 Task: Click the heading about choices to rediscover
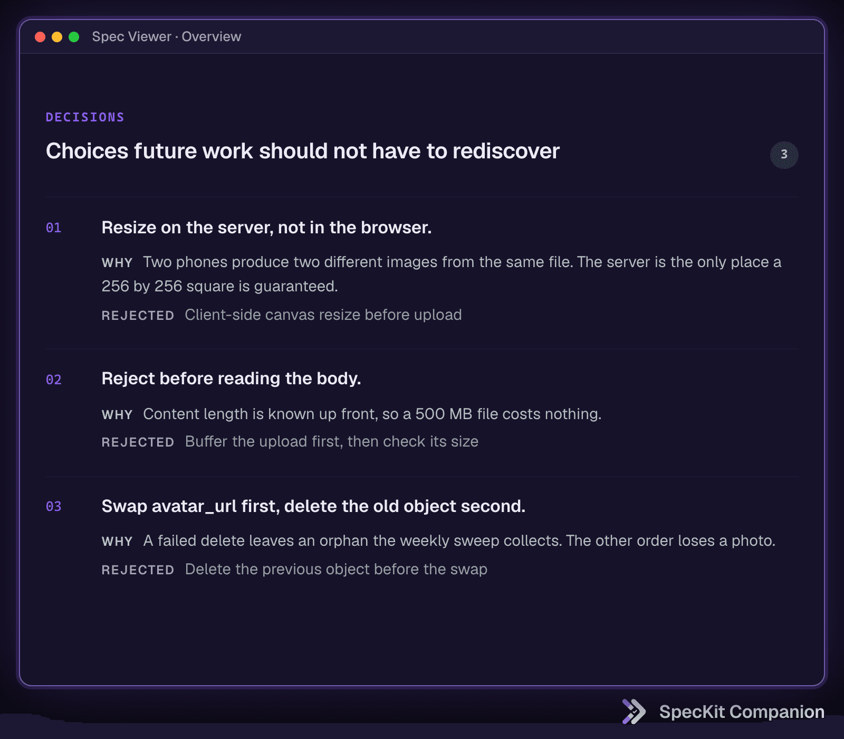click(x=303, y=151)
